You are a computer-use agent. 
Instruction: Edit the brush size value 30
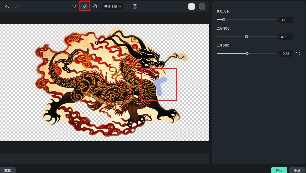[x=285, y=20]
